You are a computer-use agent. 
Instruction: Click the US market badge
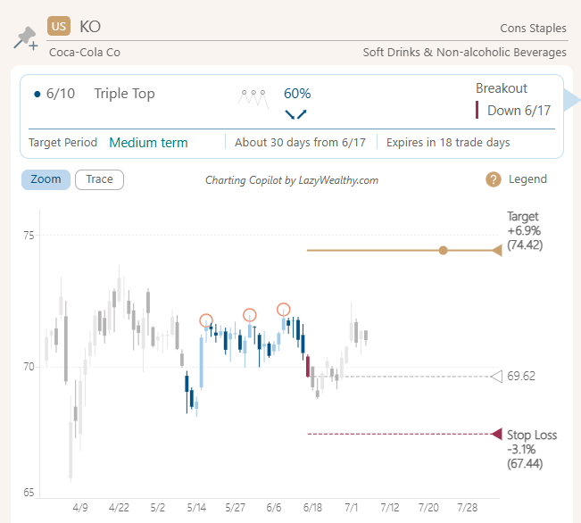59,27
